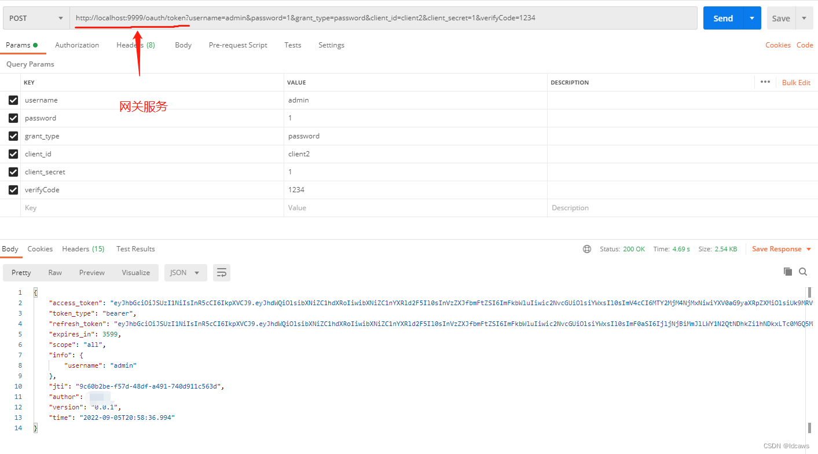Open the Settings tab
The height and width of the screenshot is (454, 818).
tap(331, 45)
